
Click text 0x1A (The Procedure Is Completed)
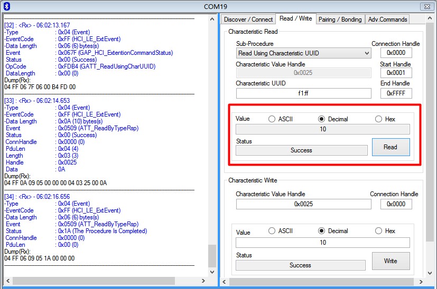[103, 231]
